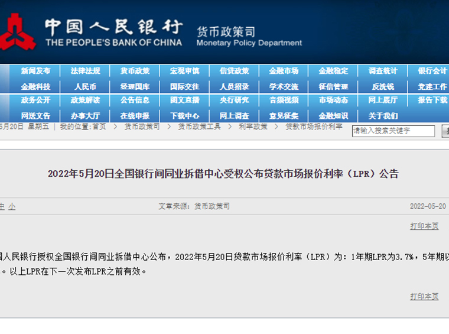
Task: Select 政务公开 in navigation
Action: click(35, 100)
